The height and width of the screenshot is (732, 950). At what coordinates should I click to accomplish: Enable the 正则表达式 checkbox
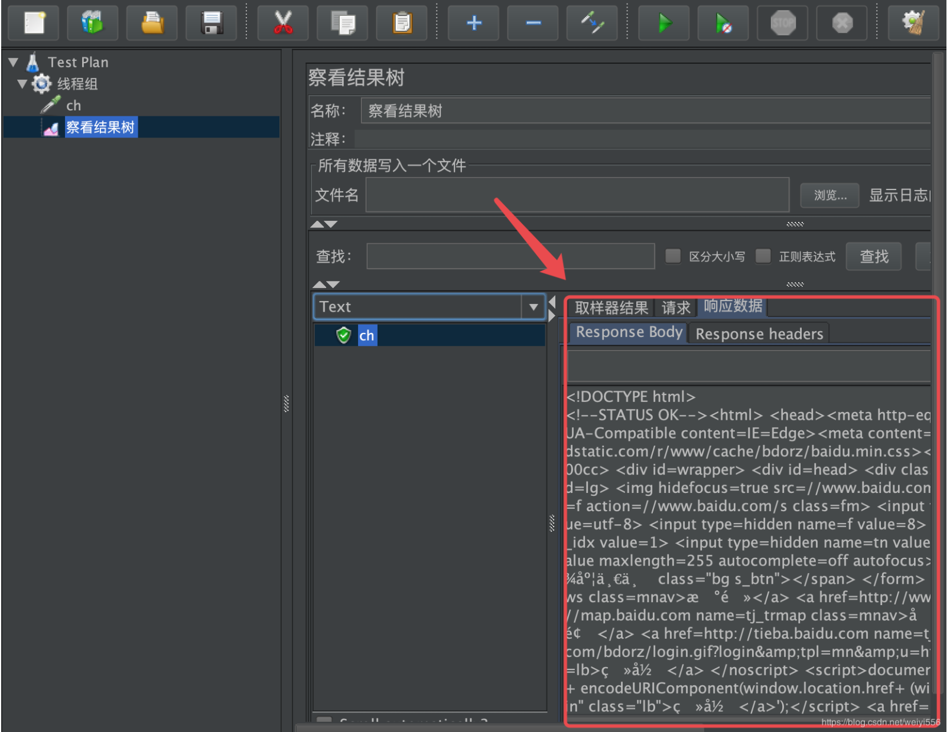763,256
